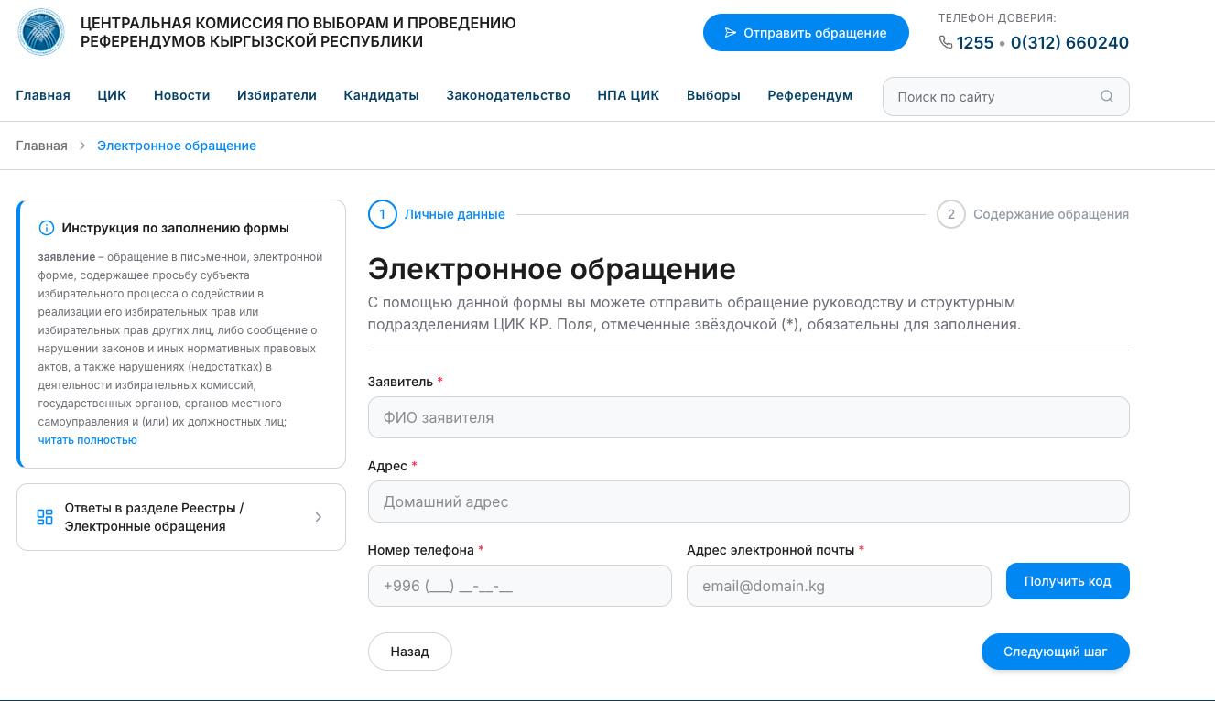Select step 2 Содержание обращения
This screenshot has width=1215, height=701.
[x=1033, y=214]
